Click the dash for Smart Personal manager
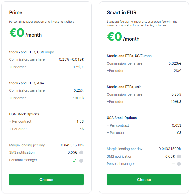 [173, 164]
